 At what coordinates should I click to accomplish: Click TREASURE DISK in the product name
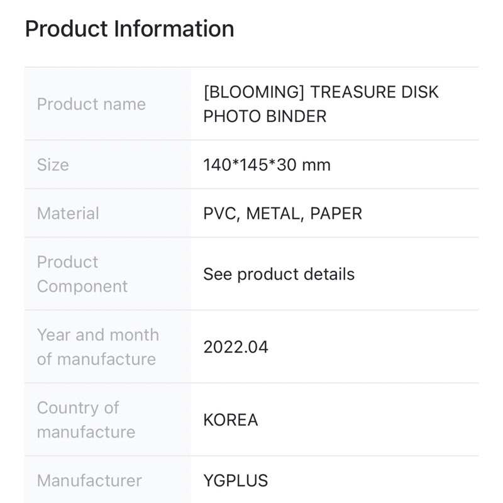tap(375, 92)
